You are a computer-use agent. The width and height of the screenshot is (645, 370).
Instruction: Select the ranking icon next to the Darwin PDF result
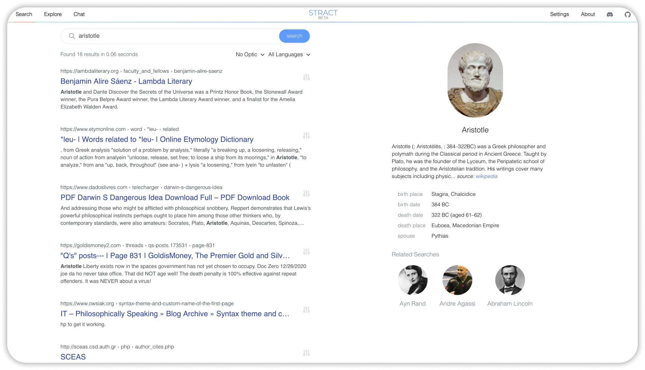pos(307,194)
